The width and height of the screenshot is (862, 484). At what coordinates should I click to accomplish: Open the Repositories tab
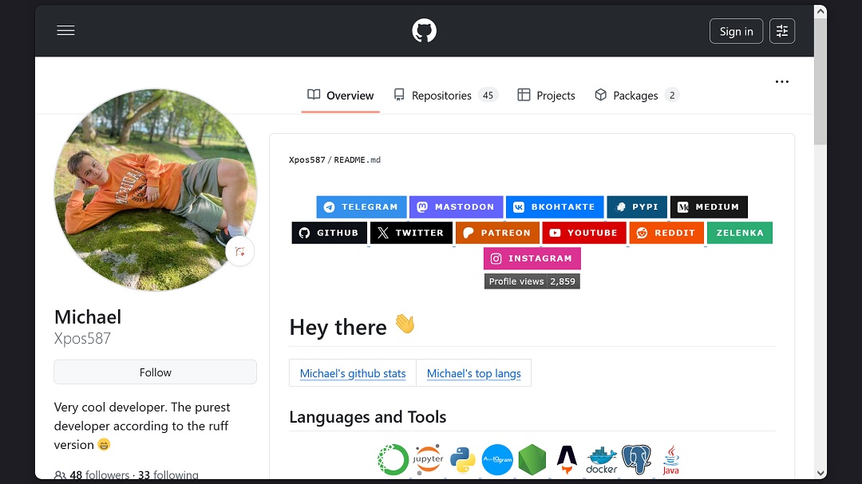pos(445,96)
